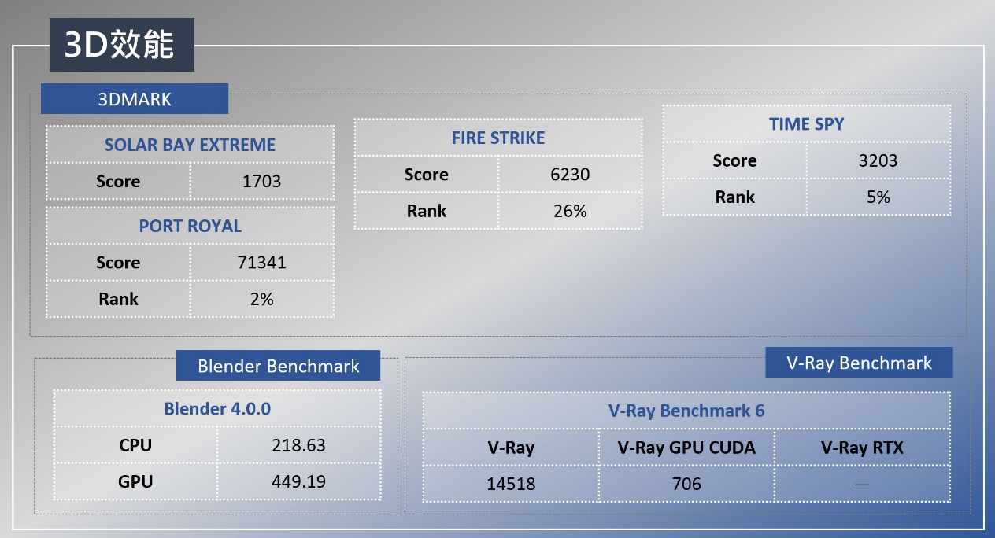Click the FIRE STRIKE table header
The height and width of the screenshot is (538, 995).
(x=497, y=138)
